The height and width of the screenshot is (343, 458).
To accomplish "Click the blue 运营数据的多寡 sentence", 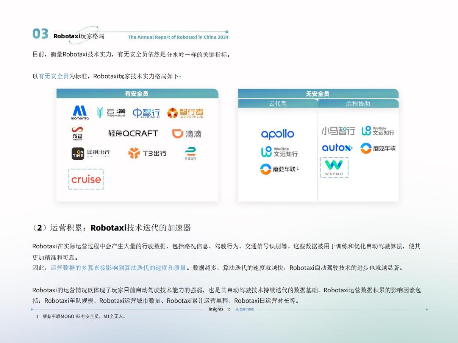I will 118,268.
